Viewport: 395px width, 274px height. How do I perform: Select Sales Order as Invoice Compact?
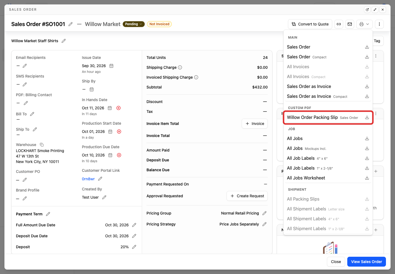point(328,96)
